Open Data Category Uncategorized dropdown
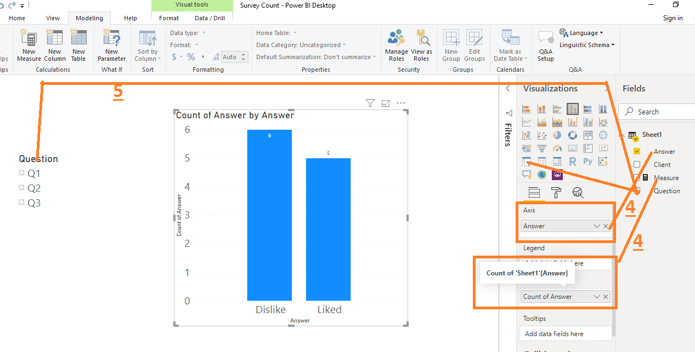Screen dimensions: 695x352 click(x=301, y=45)
